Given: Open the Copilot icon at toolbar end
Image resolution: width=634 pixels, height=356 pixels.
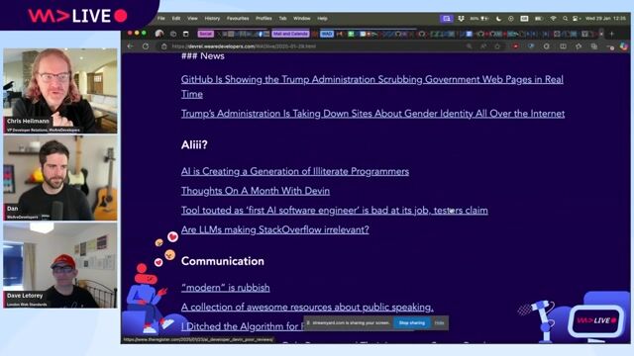Looking at the screenshot, I should [x=624, y=46].
